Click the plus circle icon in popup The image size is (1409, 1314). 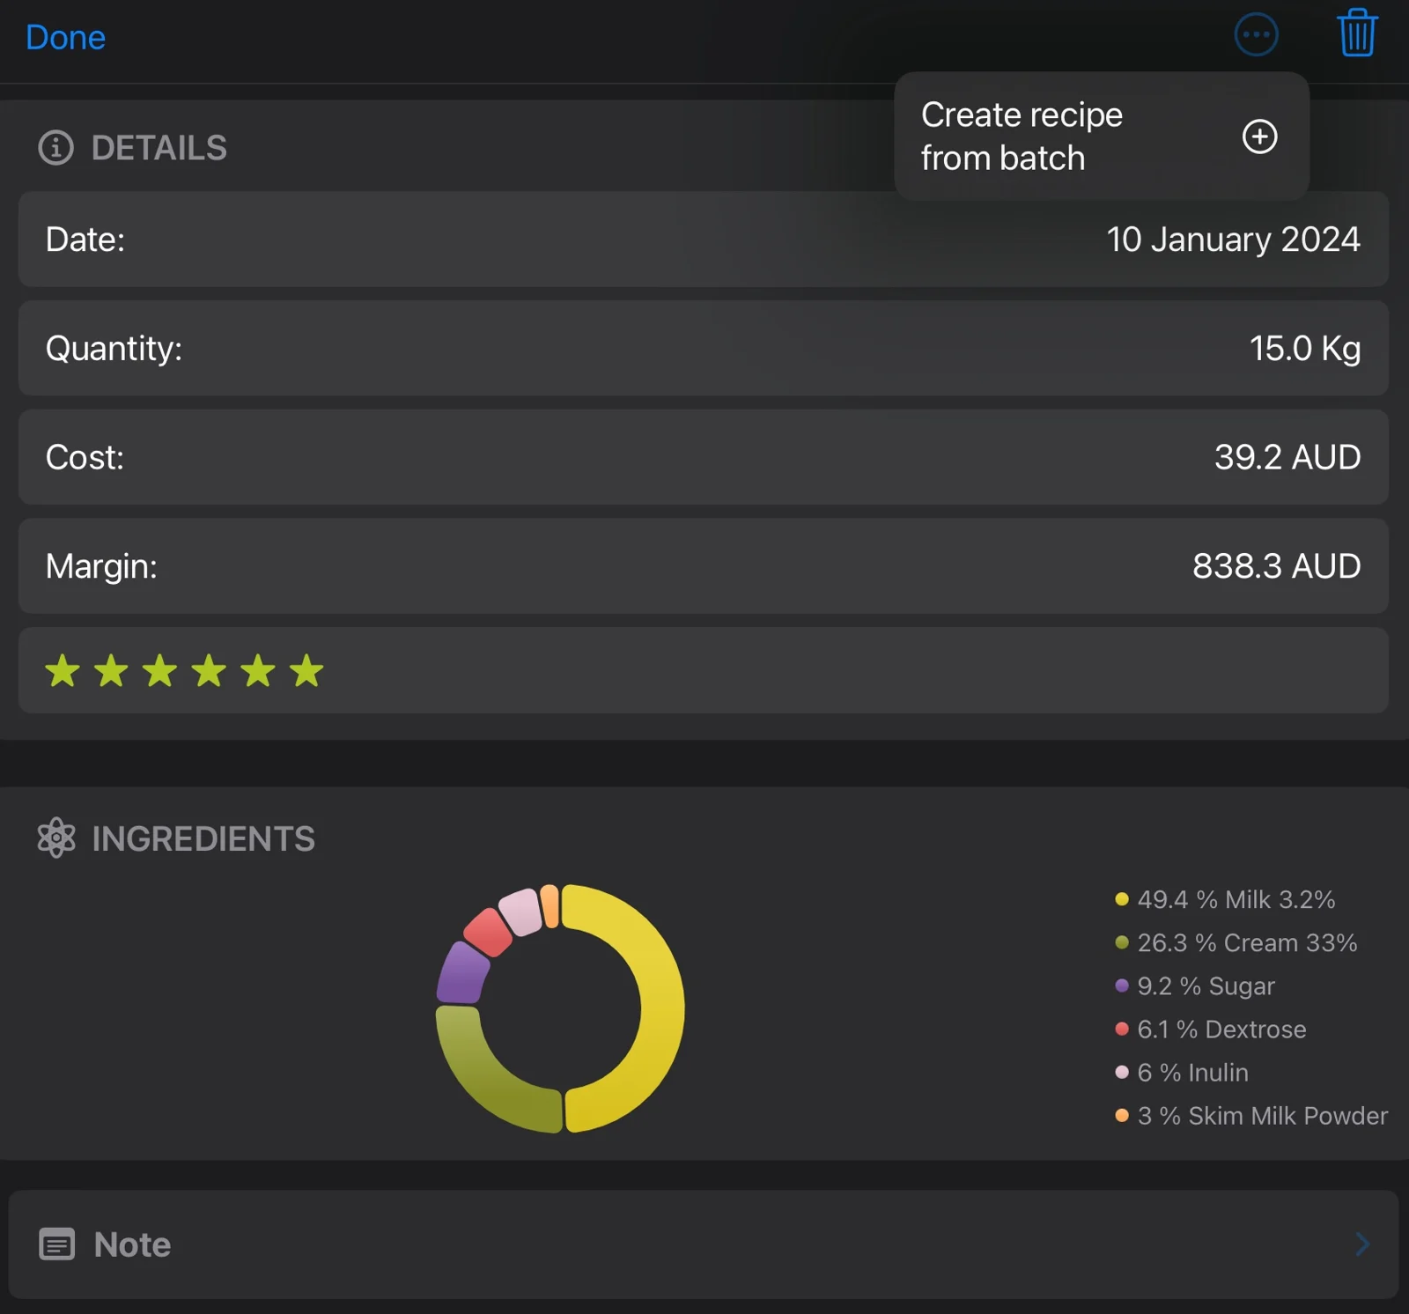[x=1259, y=137]
